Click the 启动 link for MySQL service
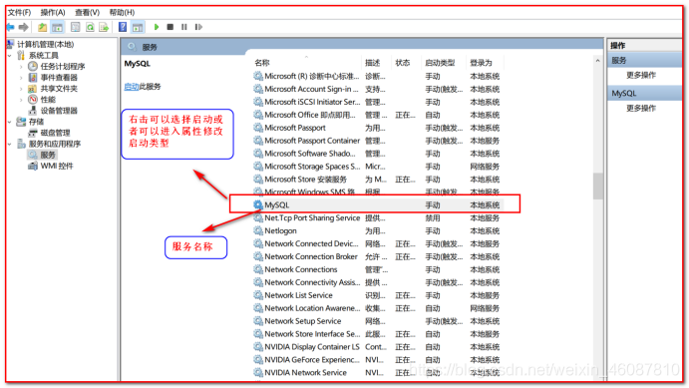Image resolution: width=689 pixels, height=388 pixels. coord(132,87)
